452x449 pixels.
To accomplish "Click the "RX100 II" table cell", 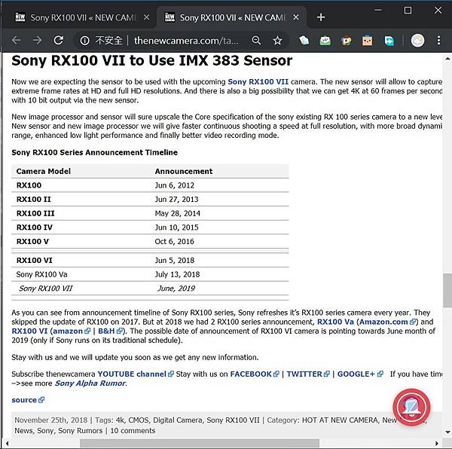I will pos(34,200).
